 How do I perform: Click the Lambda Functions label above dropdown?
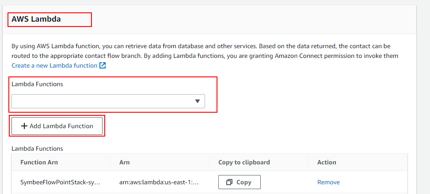click(37, 84)
